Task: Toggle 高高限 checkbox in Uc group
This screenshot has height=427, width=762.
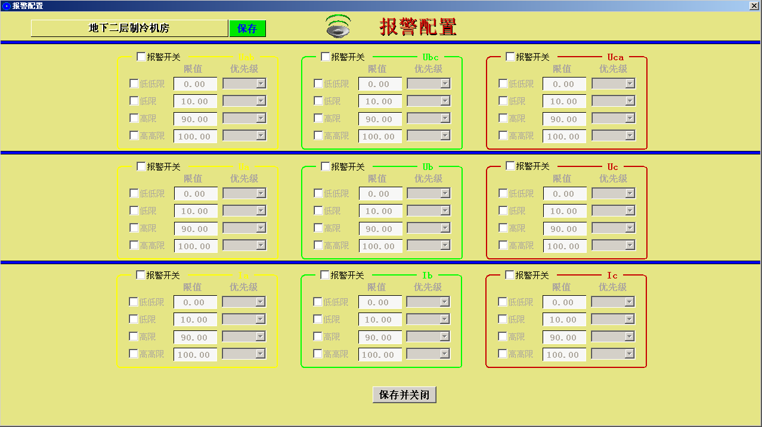Action: (x=503, y=245)
